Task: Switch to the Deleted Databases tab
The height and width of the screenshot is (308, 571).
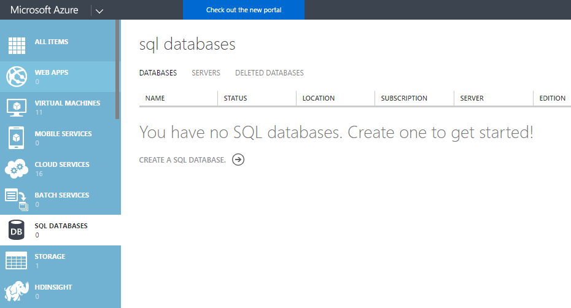Action: [x=269, y=73]
